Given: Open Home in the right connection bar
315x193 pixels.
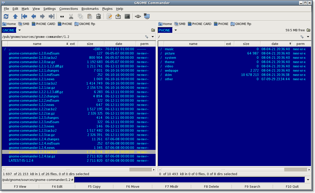Looking at the screenshot, I should (165, 24).
